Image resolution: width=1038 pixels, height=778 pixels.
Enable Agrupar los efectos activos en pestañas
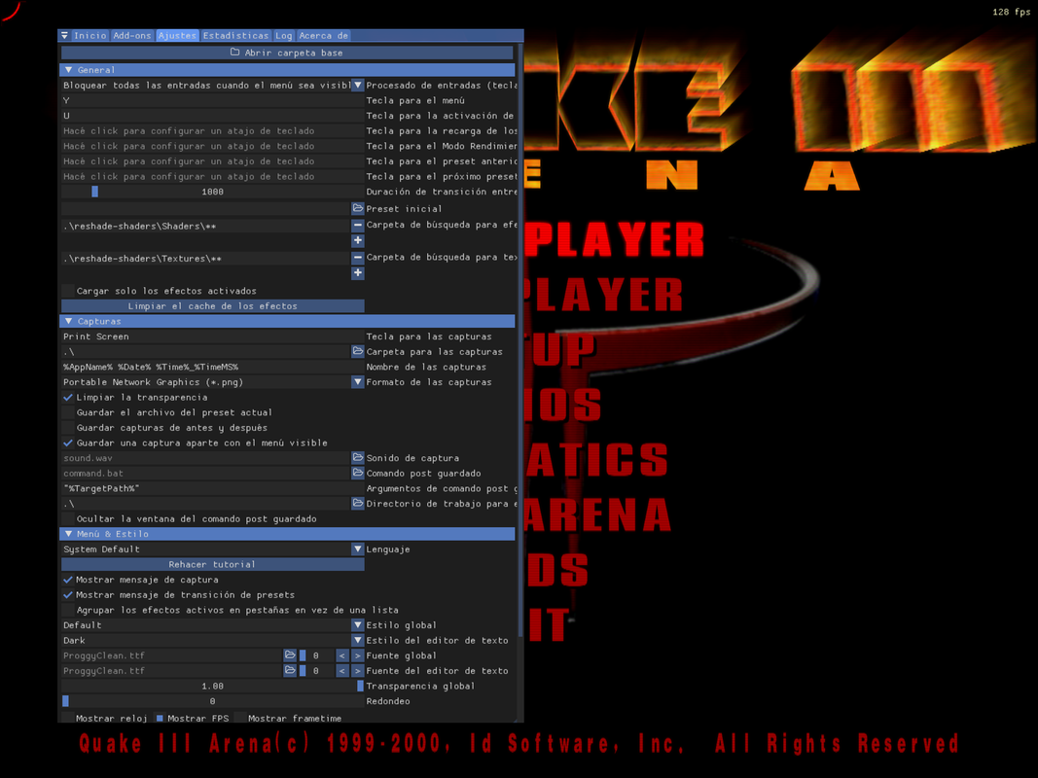[67, 610]
